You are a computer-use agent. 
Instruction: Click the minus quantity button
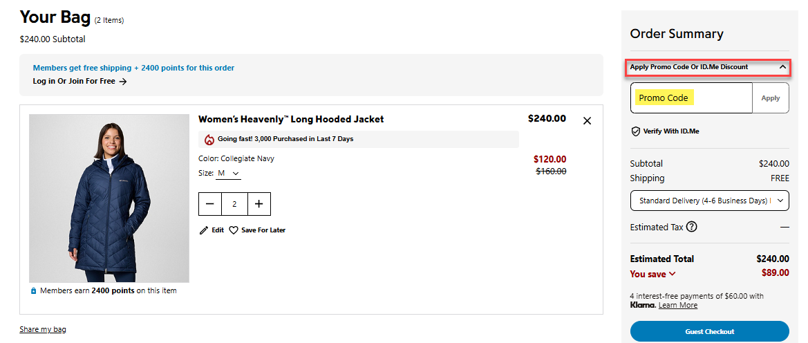[210, 204]
